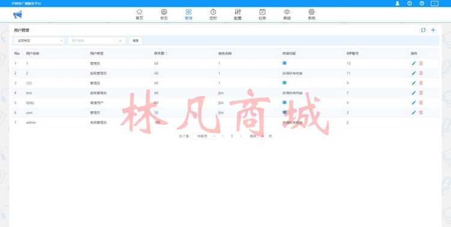This screenshot has width=451, height=227.
Task: Click SIP number 11
Action: (x=349, y=73)
